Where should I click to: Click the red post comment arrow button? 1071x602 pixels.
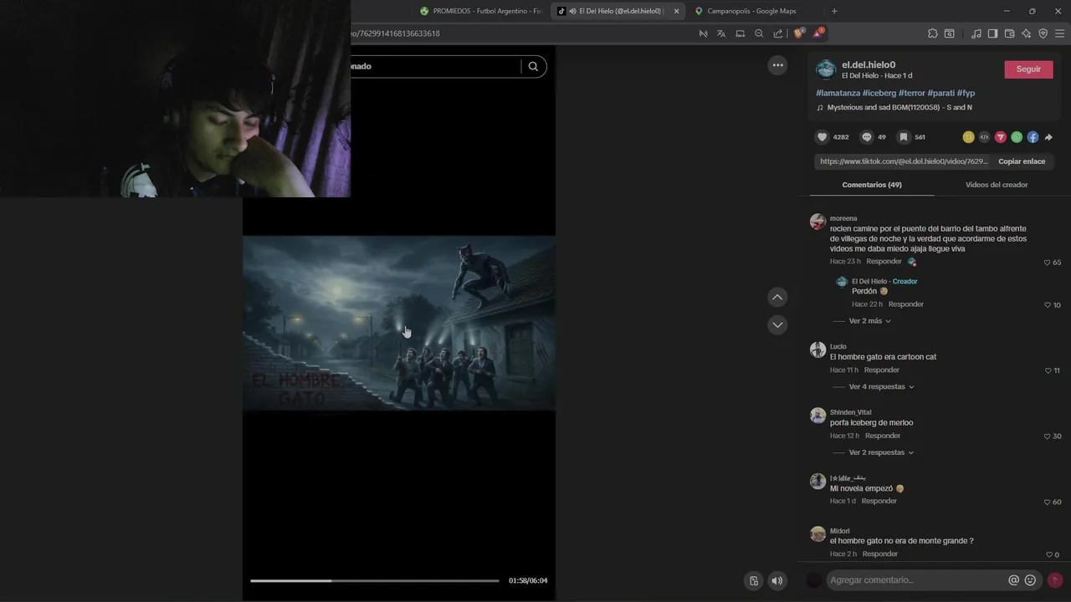pyautogui.click(x=1055, y=580)
